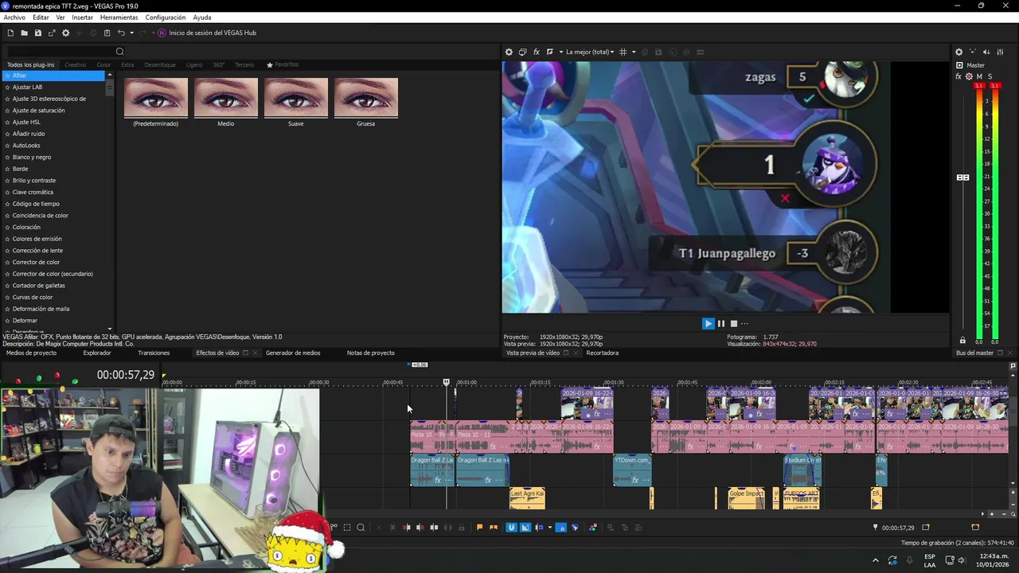Select the Brillo y contraste effect
This screenshot has width=1019, height=573.
point(34,181)
